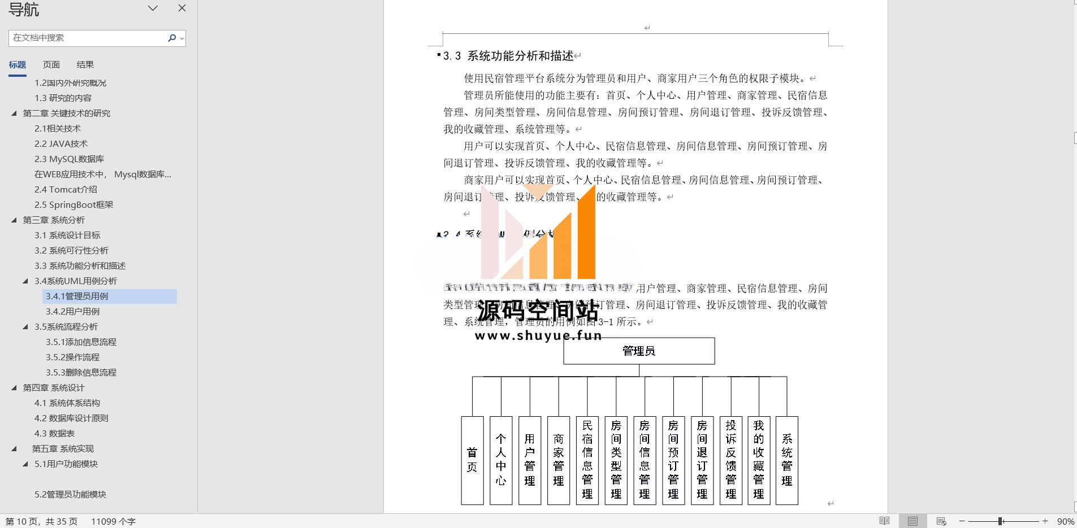
Task: Go to heading 在WEB应用技术中, Mysql数据库
Action: click(102, 174)
